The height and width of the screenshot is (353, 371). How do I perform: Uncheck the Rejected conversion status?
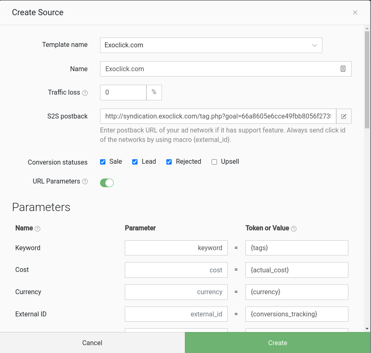(169, 162)
